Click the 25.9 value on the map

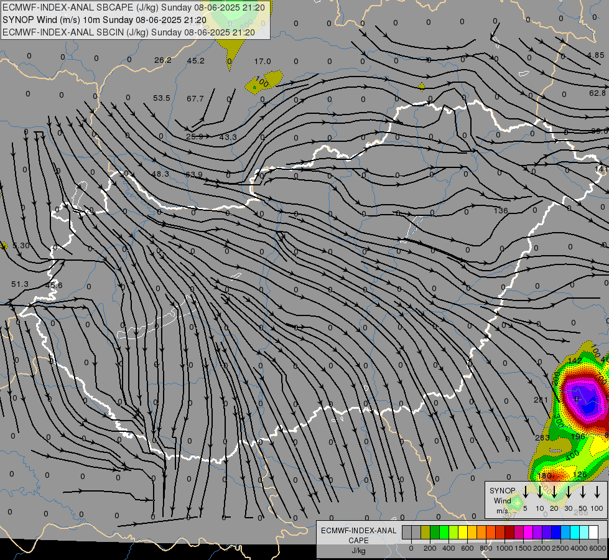click(195, 136)
